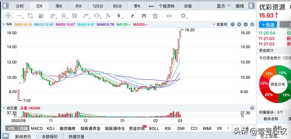Screen dimensions: 291x139
Task: Click the 16.20 high price marker
Action: click(x=188, y=30)
